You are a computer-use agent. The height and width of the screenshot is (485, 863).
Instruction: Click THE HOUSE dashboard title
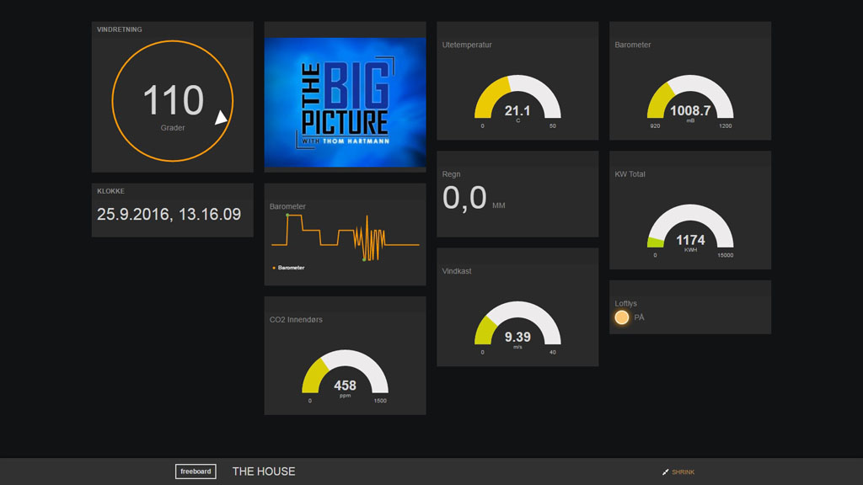tap(264, 472)
